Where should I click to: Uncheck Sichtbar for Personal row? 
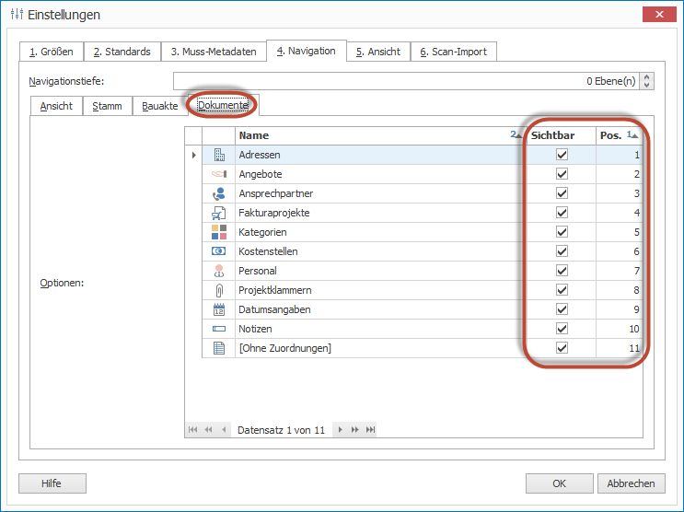[x=562, y=271]
